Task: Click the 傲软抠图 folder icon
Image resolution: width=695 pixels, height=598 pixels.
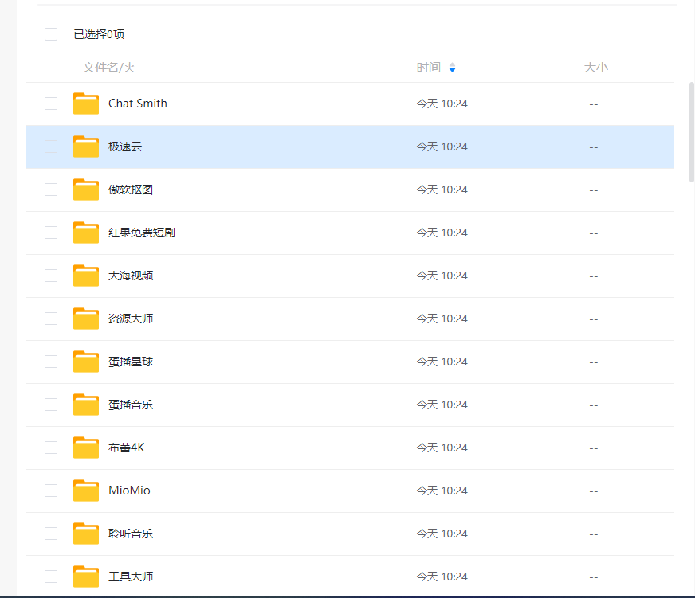Action: 86,190
